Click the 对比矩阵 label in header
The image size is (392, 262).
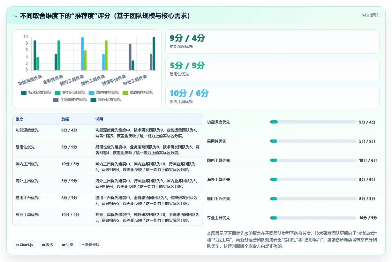[371, 15]
